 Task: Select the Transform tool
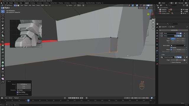click(3, 28)
